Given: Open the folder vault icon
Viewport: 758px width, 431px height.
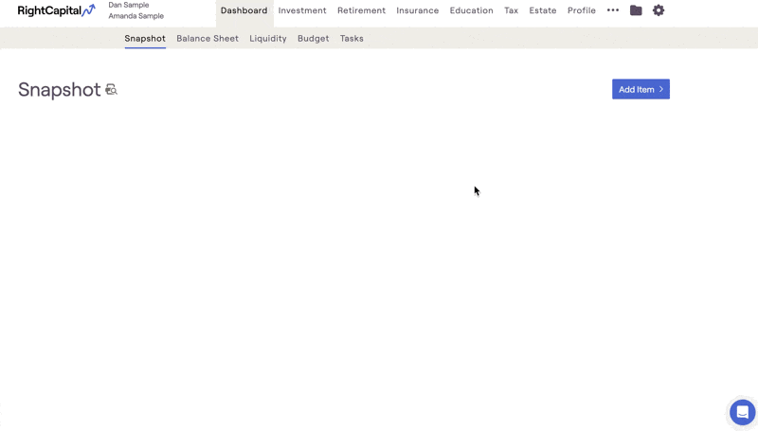Looking at the screenshot, I should [636, 10].
